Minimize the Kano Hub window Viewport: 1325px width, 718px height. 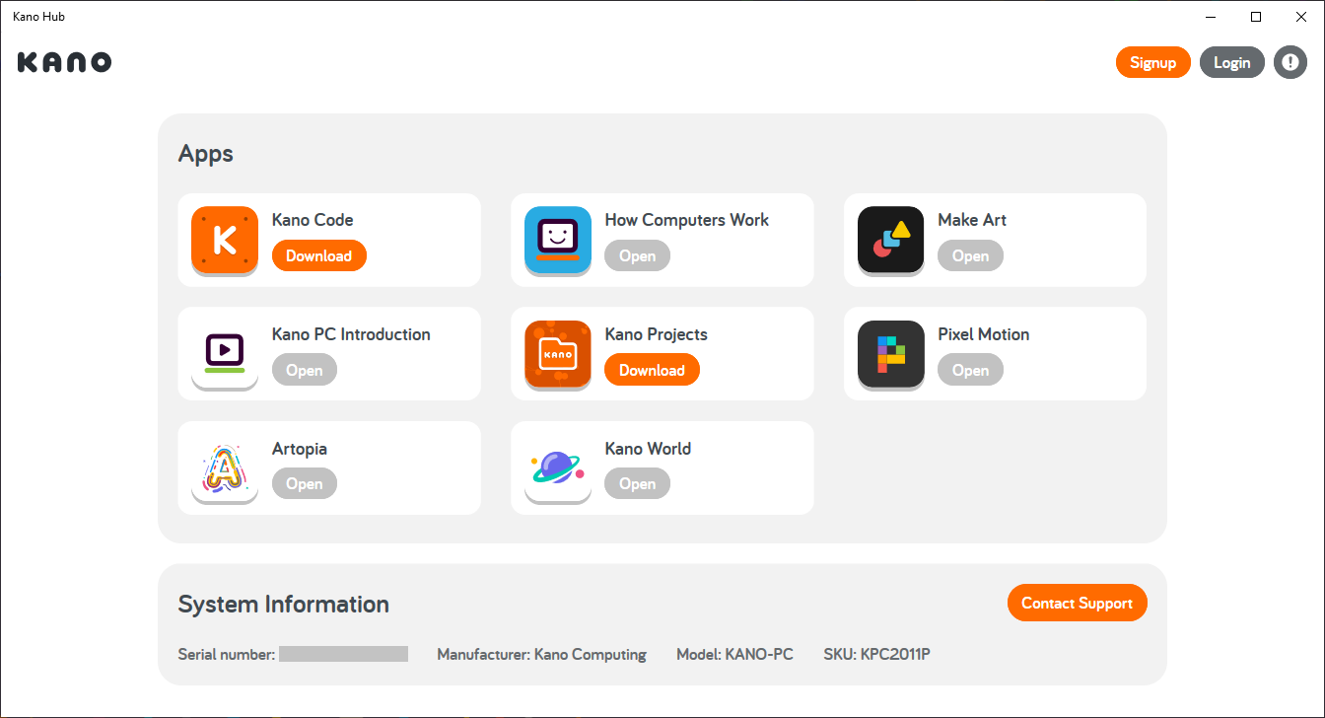click(1211, 17)
